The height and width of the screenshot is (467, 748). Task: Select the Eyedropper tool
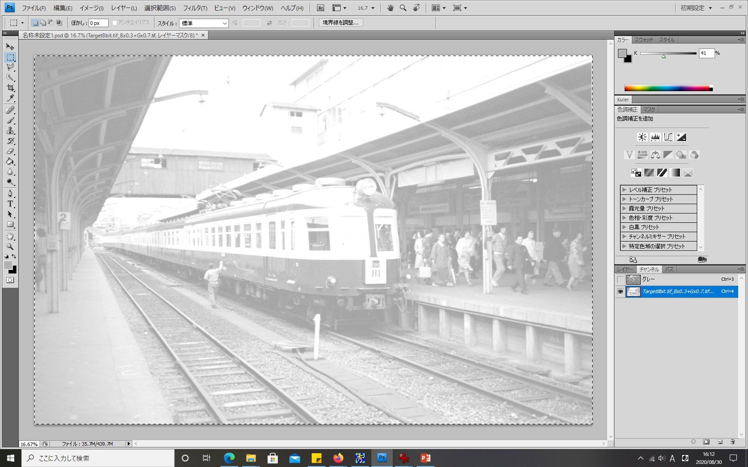[10, 98]
